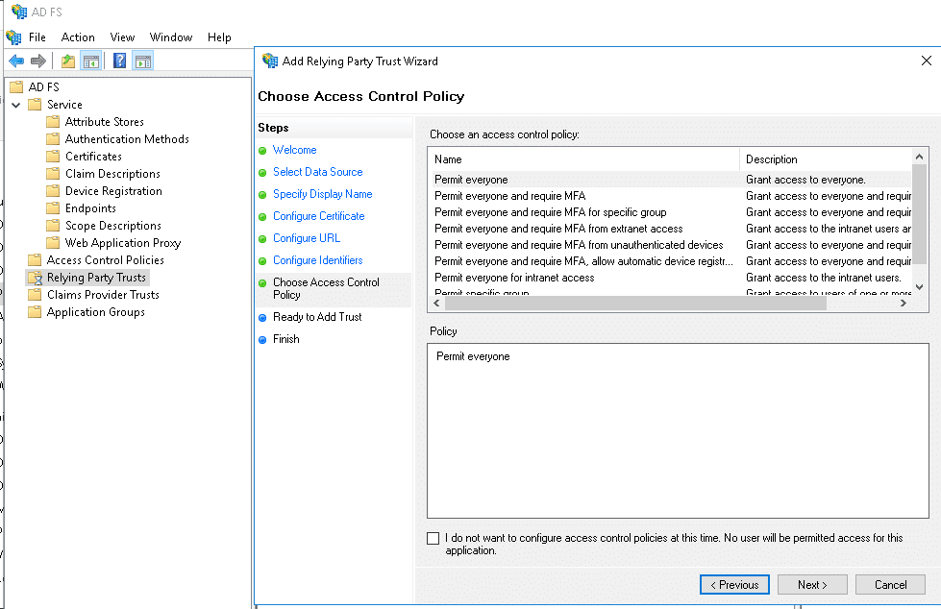
Task: Click the Relying Party Trusts folder icon
Action: tap(36, 278)
